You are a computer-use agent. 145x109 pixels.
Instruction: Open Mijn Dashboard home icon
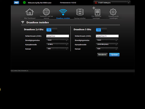pos(30,12)
